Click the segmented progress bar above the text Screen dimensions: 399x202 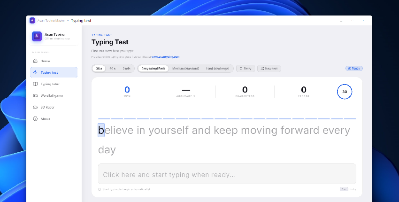point(227,119)
